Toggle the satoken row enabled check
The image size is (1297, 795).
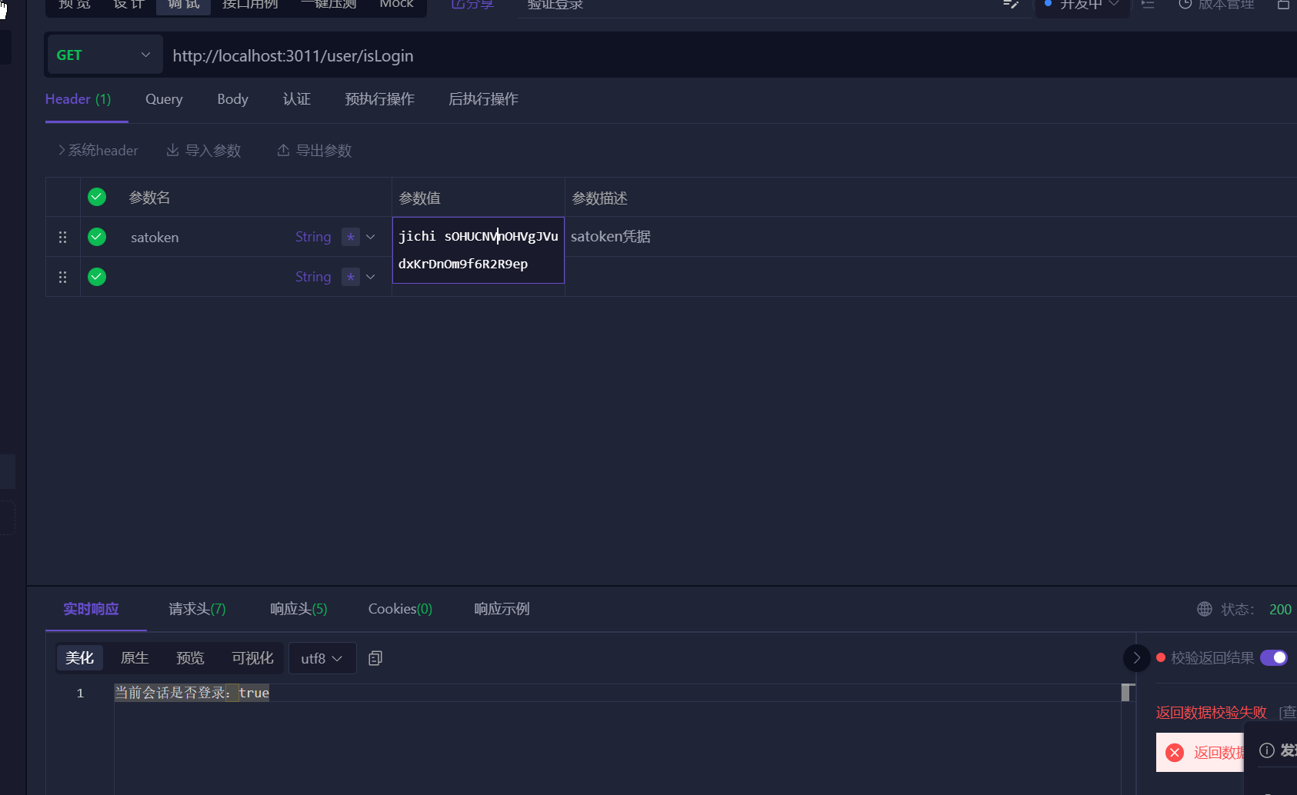click(97, 237)
